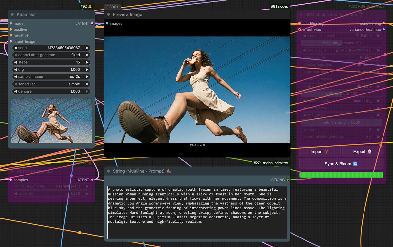
Task: Collapse the KSampler node with its title dot
Action: click(x=12, y=14)
